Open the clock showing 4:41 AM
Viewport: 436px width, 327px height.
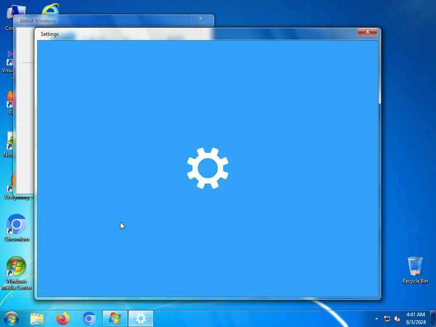coord(416,318)
